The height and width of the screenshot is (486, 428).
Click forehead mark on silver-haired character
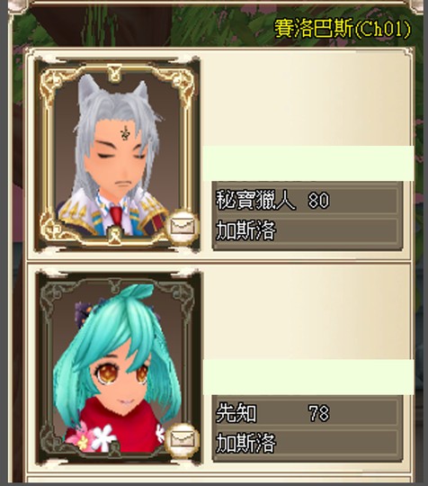click(124, 132)
